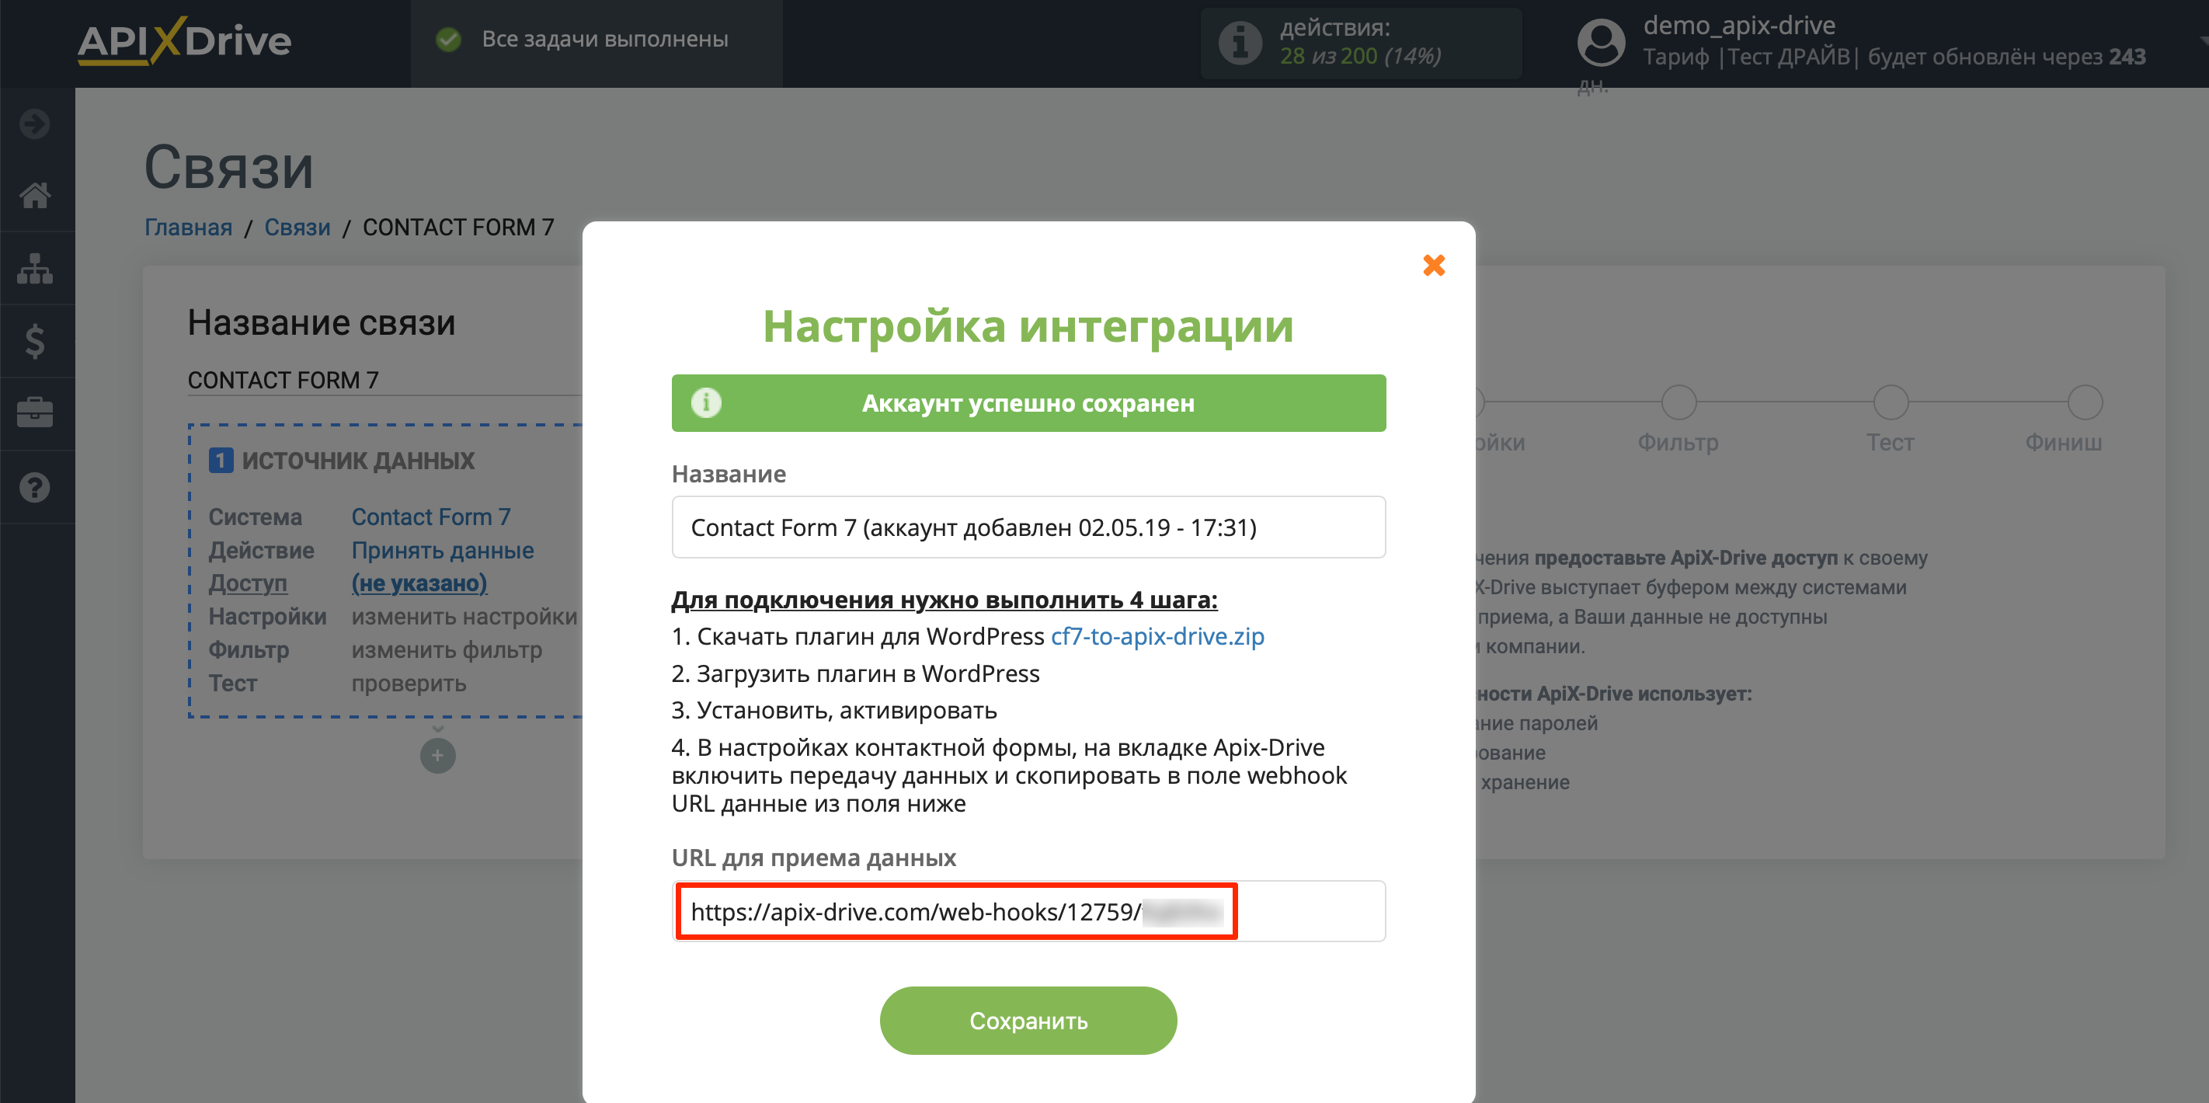
Task: Add new block with plus icon
Action: tap(437, 756)
